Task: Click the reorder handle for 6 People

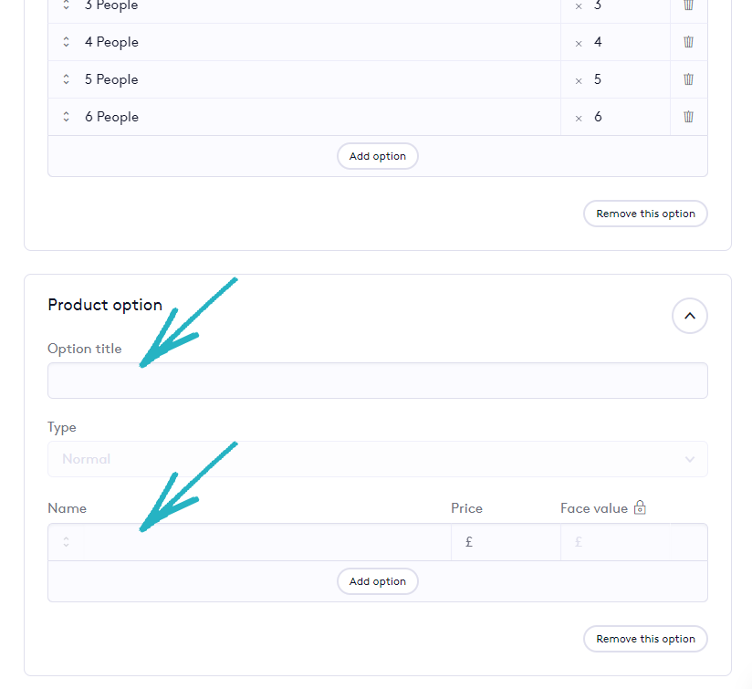Action: (67, 117)
